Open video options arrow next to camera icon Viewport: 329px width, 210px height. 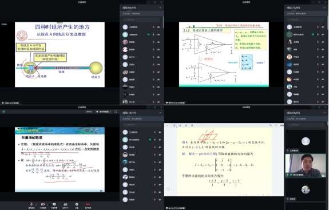[47, 205]
